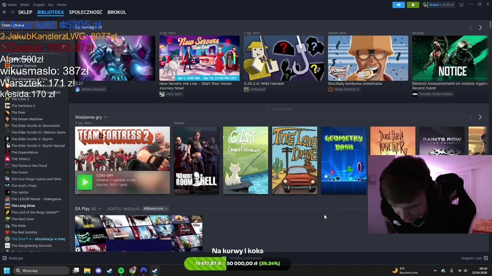Screen dimensions: 492x276
Task: Click the Counter-Strike Nexon source icon
Action: 415,94
